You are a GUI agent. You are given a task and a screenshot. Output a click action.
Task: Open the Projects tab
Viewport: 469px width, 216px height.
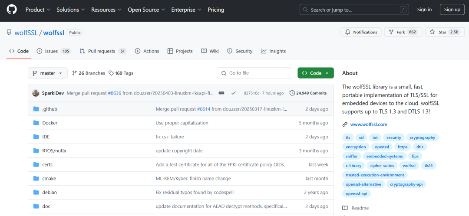[x=180, y=51]
